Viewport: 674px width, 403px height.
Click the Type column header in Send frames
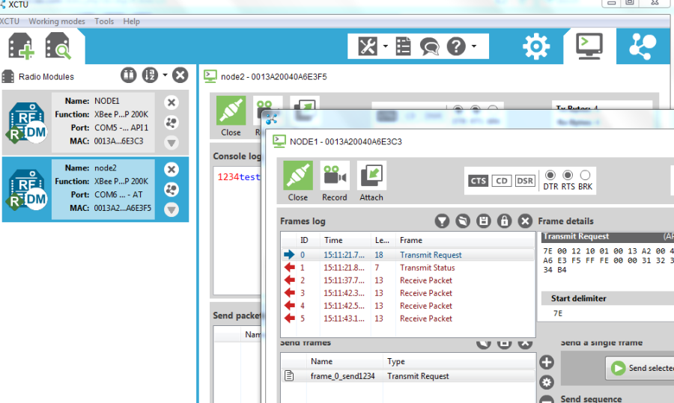point(459,361)
